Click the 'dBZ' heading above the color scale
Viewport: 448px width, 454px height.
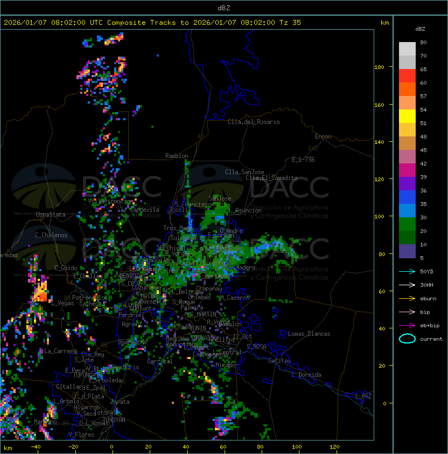coord(420,29)
